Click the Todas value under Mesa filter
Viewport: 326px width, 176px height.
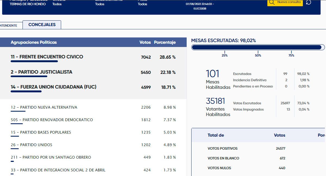click(142, 4)
